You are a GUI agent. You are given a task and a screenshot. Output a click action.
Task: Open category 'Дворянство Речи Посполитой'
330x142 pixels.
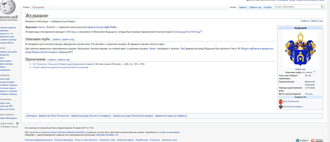coord(54,116)
